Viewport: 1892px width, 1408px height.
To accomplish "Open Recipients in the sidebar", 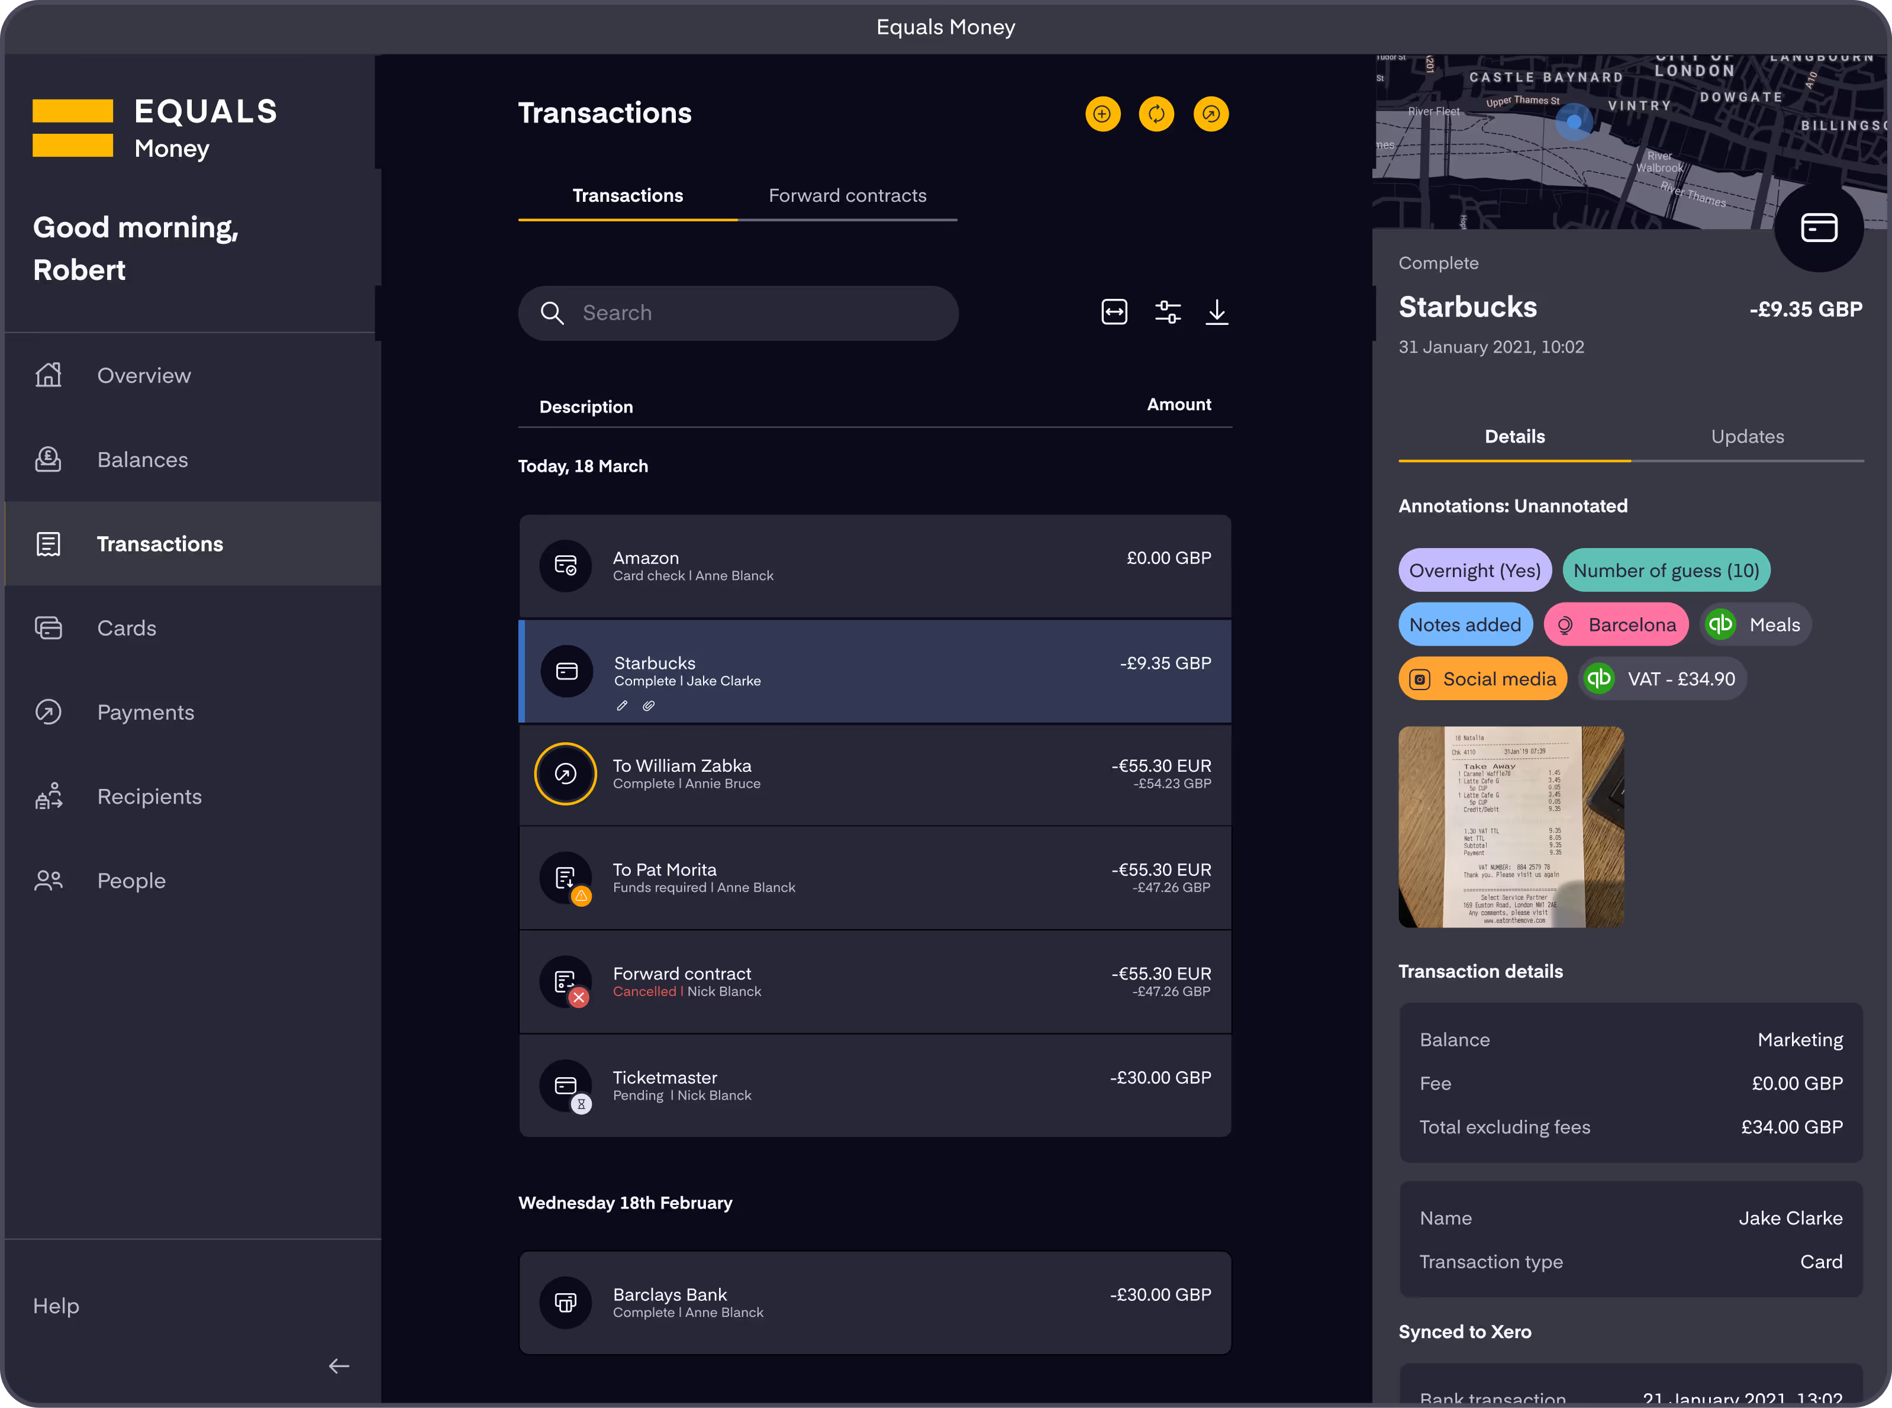I will click(x=192, y=796).
